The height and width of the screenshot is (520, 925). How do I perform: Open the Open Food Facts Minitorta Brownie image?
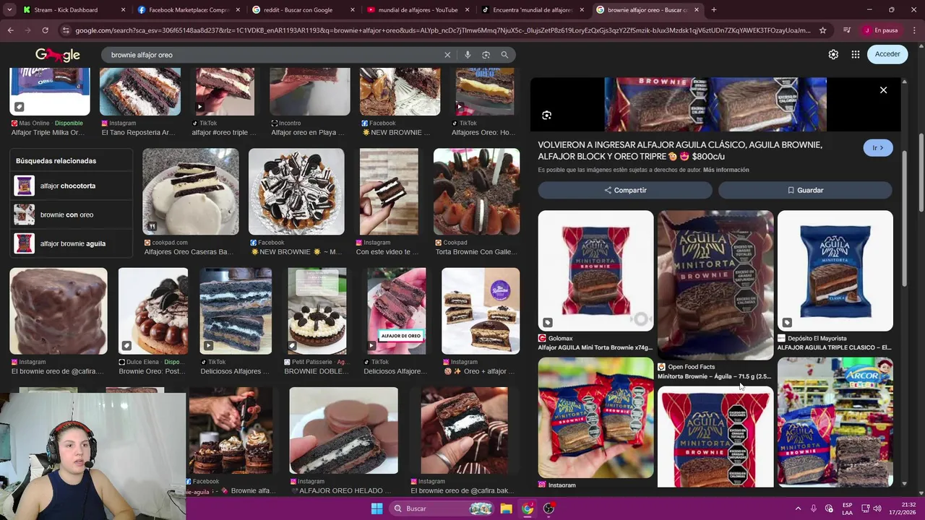click(x=715, y=285)
